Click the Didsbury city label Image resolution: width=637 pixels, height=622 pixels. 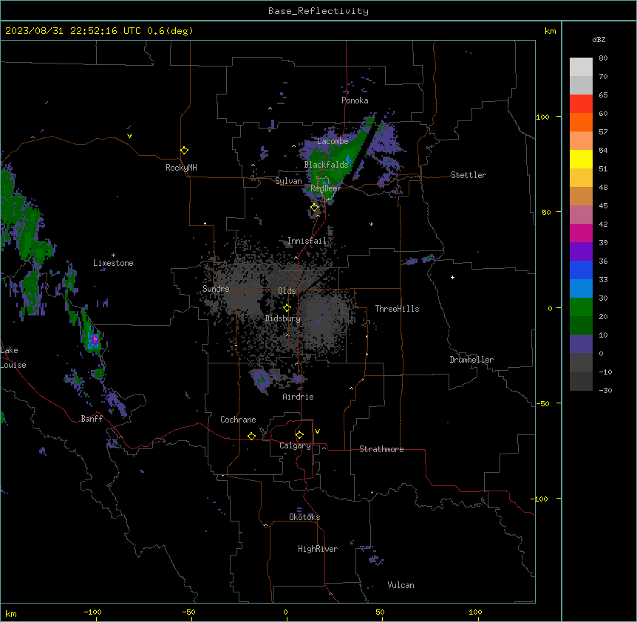[283, 318]
